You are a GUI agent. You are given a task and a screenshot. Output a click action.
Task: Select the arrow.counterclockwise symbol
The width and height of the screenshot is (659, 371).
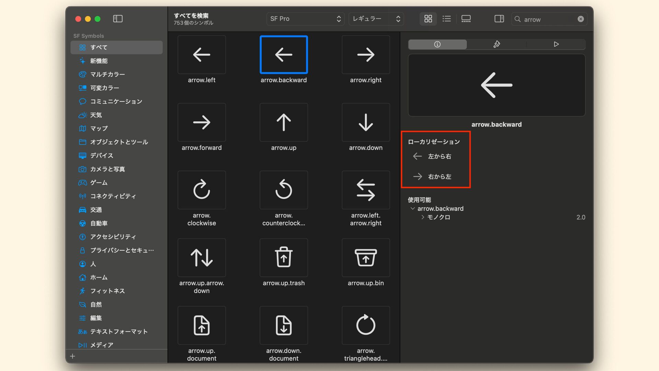(284, 190)
